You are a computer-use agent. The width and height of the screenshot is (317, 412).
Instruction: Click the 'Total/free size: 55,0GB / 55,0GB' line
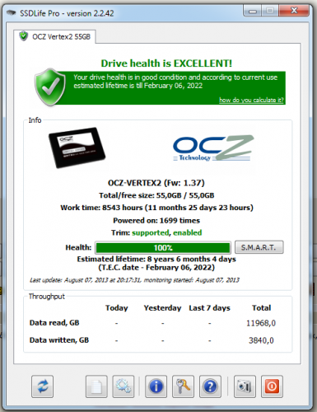click(156, 195)
